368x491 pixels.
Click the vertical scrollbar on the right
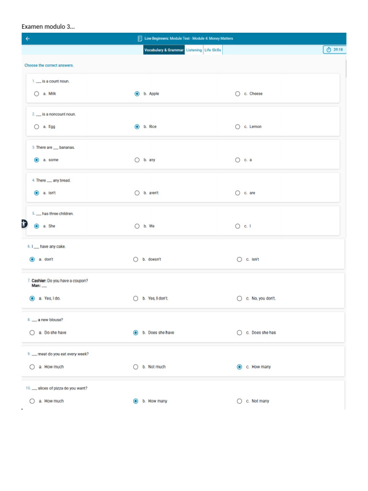point(345,69)
